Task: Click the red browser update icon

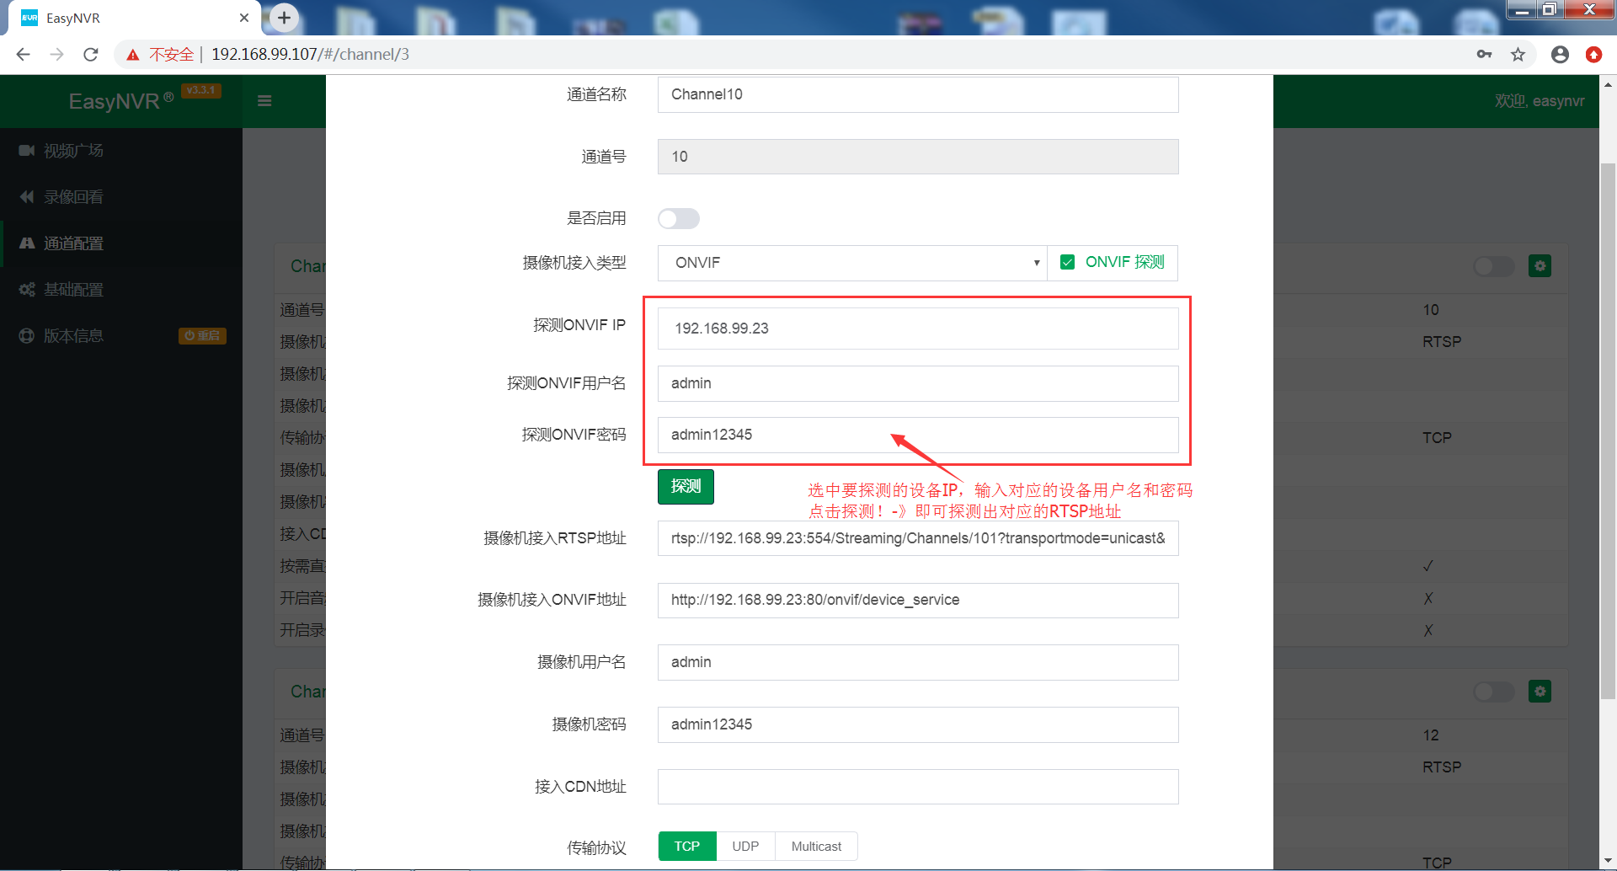Action: (1593, 55)
